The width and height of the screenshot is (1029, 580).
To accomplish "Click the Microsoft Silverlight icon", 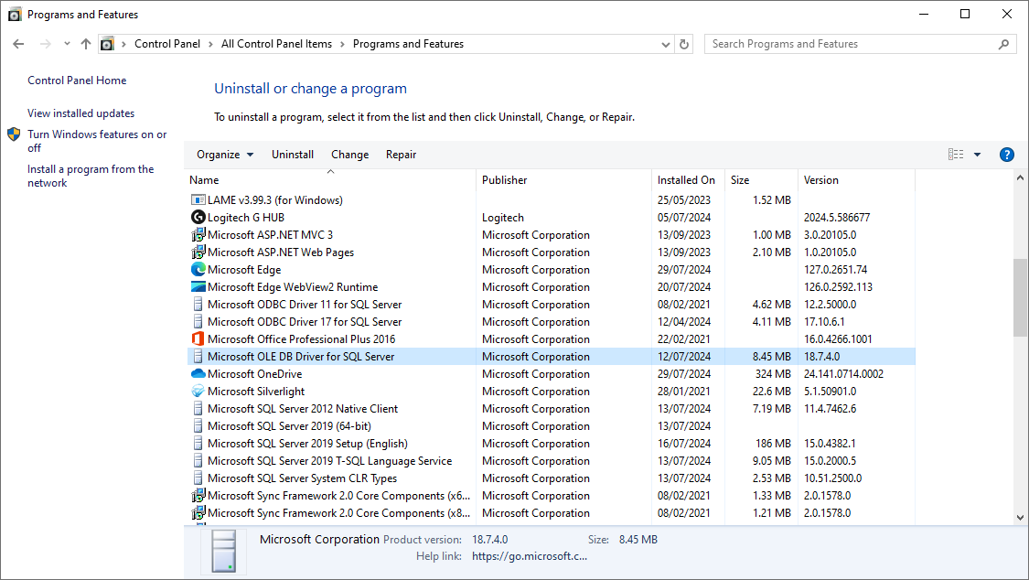I will 198,392.
